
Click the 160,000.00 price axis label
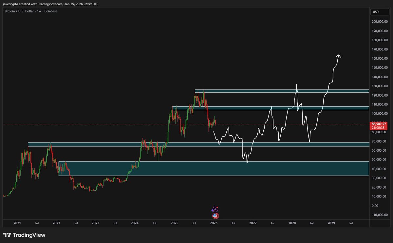point(380,59)
